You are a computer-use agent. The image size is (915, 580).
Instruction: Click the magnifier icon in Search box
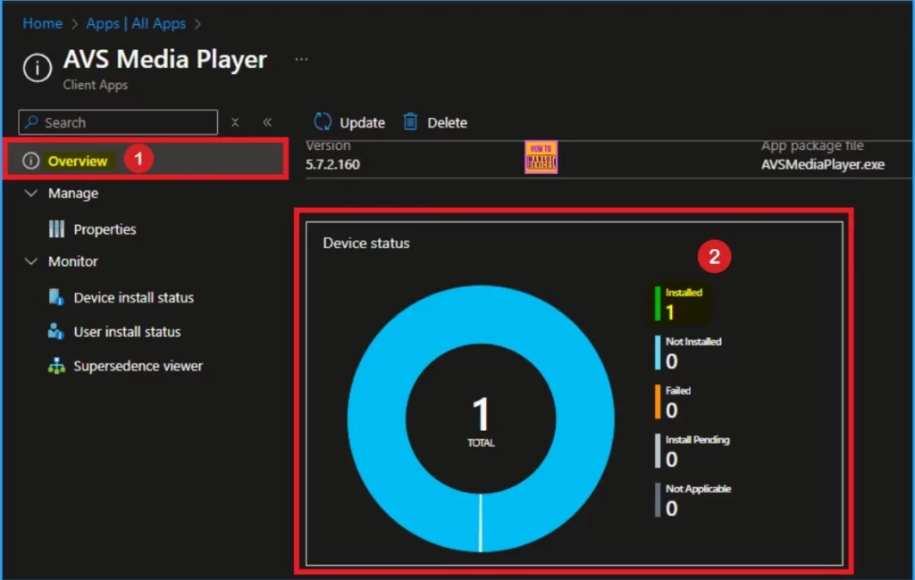32,122
